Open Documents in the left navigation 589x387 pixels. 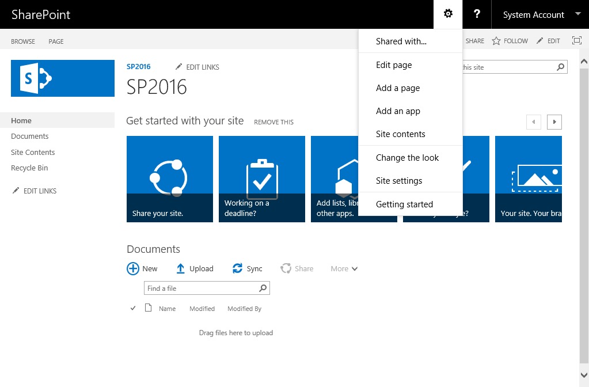[30, 136]
